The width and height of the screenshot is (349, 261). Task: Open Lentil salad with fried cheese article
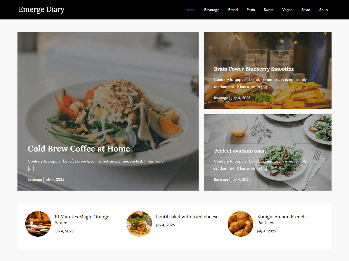187,217
